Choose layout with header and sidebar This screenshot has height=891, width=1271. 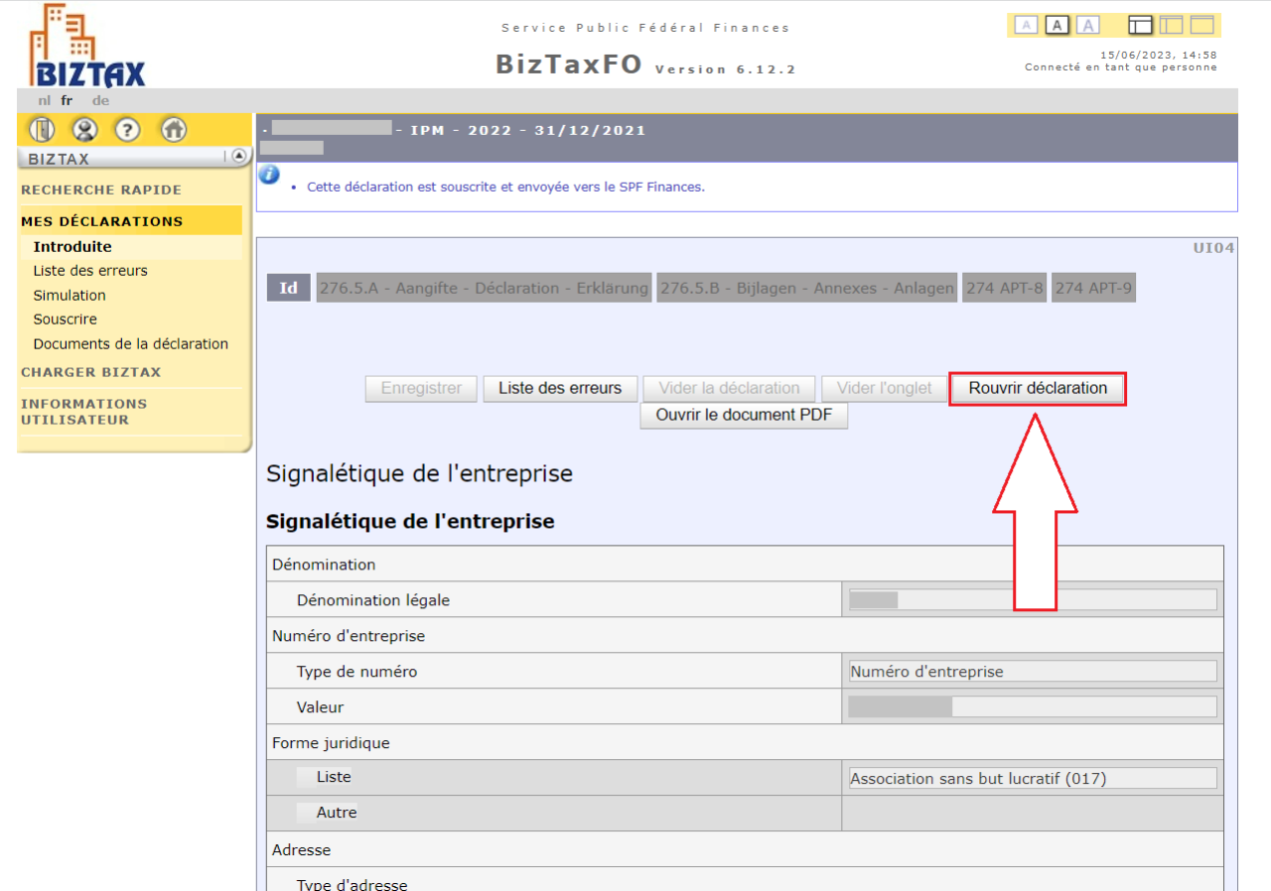coord(1141,26)
